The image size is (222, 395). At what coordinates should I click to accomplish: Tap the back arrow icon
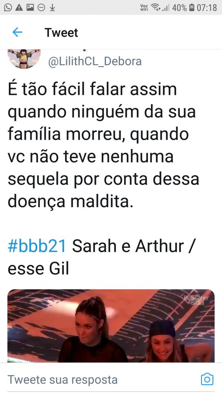click(x=17, y=32)
